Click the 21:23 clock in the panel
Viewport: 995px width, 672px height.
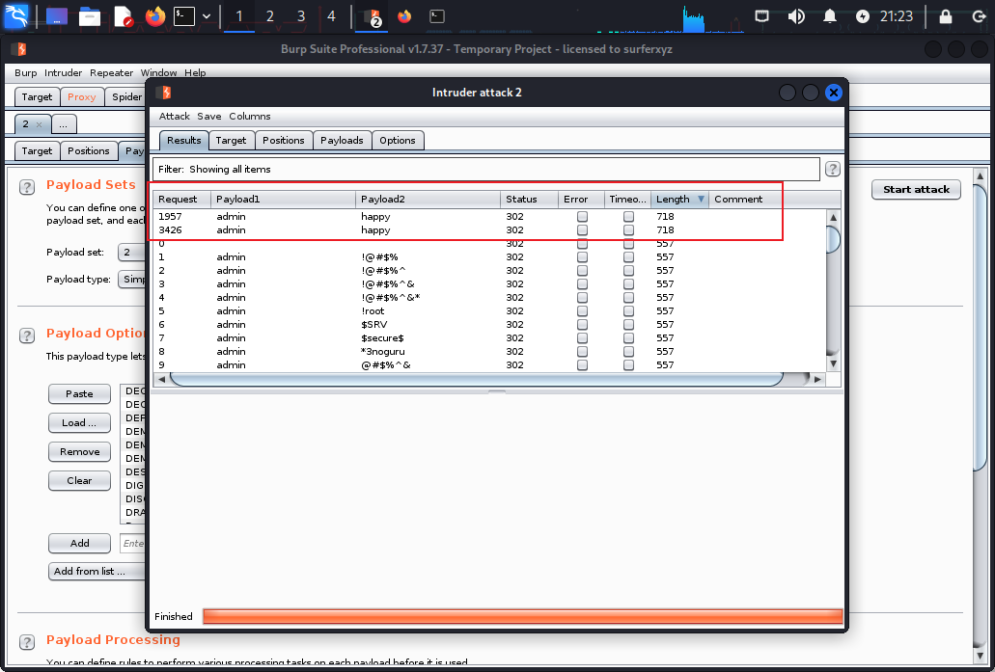pyautogui.click(x=896, y=16)
